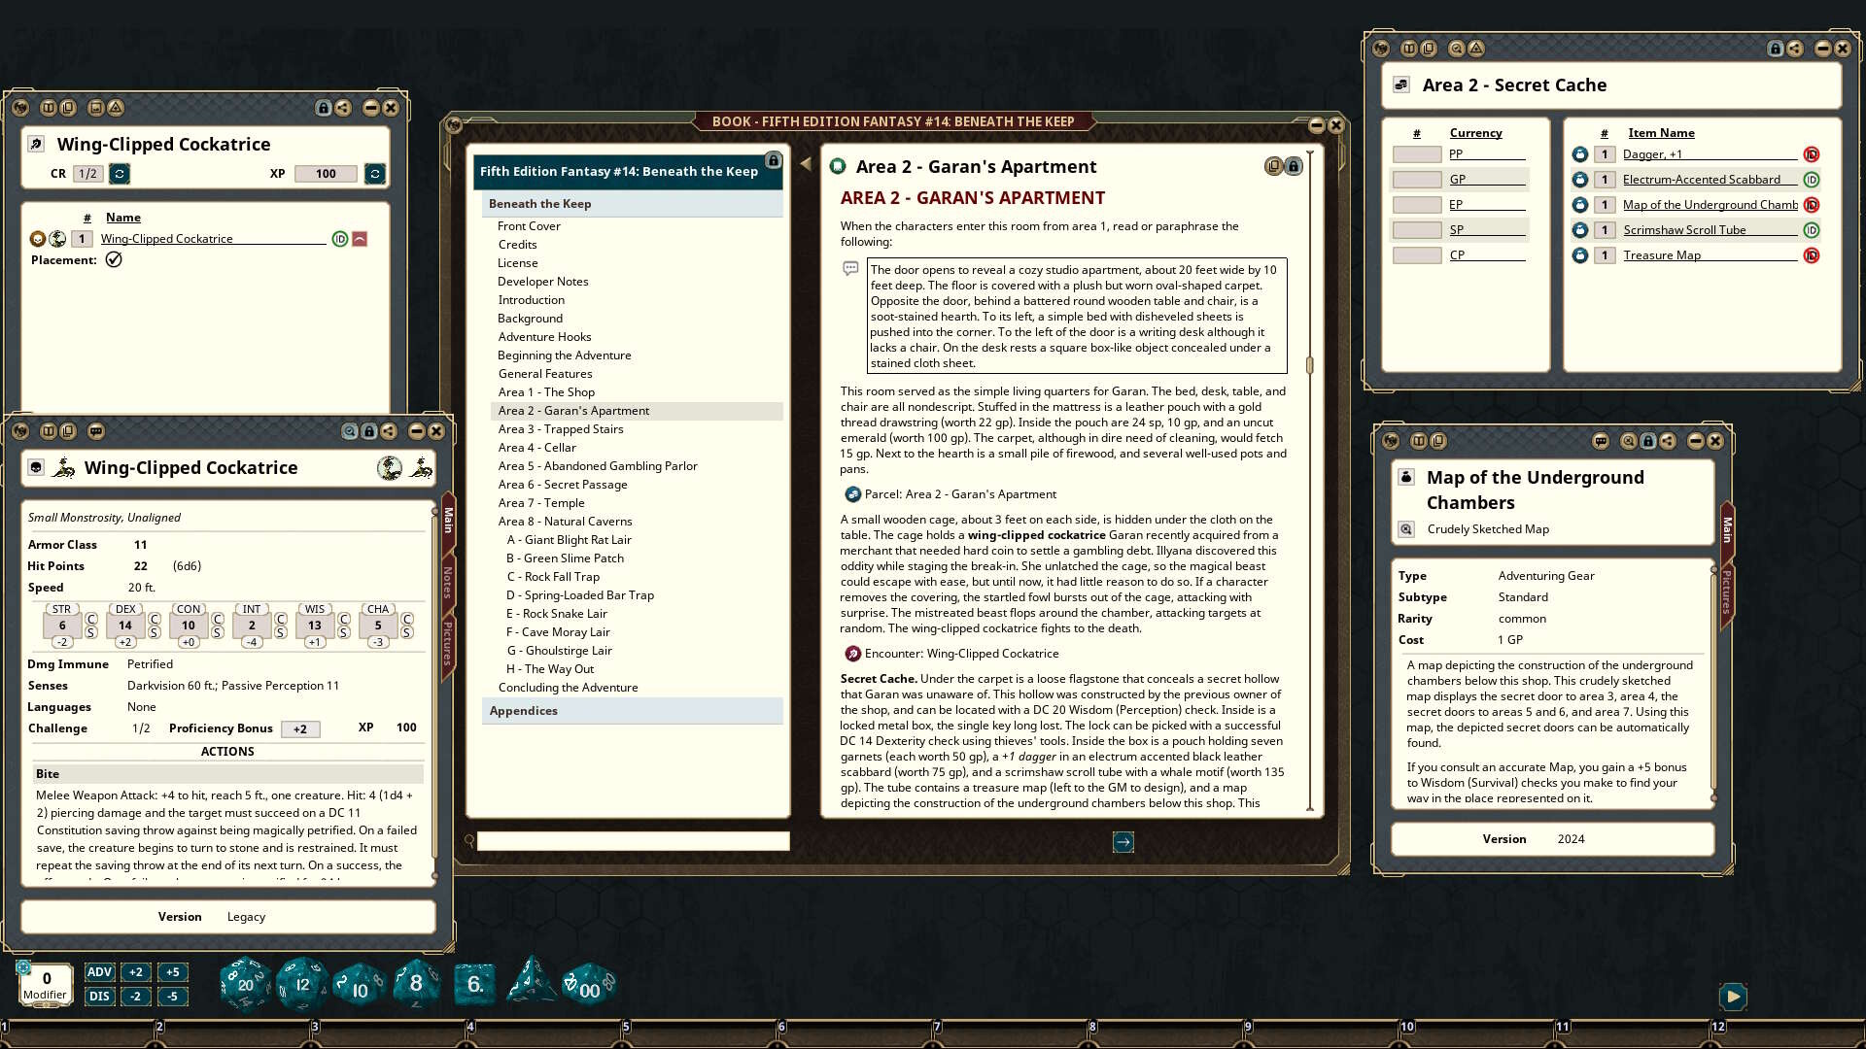
Task: Click the share icon in the NPC sheet window
Action: [389, 431]
